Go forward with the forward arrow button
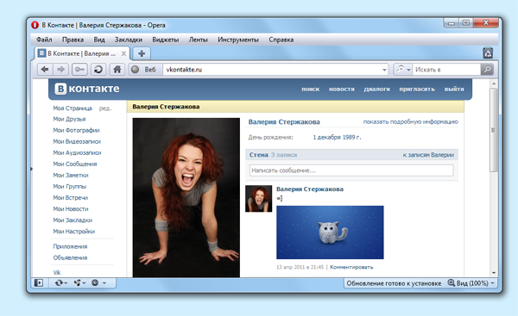The width and height of the screenshot is (518, 316). [60, 70]
